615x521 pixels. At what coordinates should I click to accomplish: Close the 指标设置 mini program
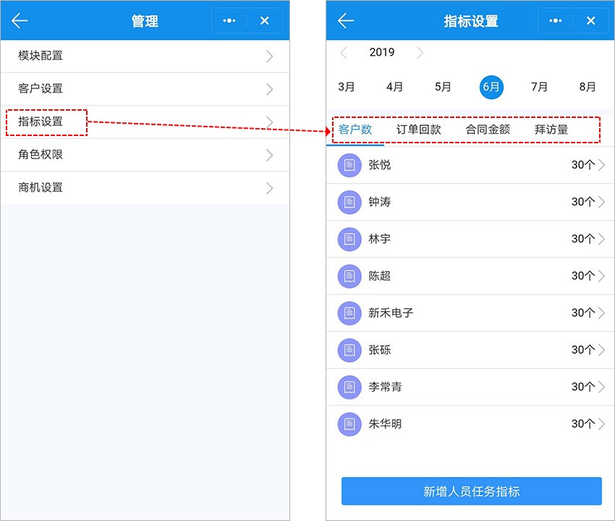(x=590, y=21)
